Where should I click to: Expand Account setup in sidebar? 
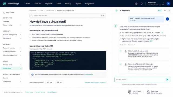coord(20,25)
